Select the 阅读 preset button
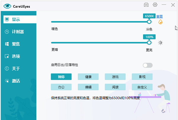The width and height of the screenshot is (178, 120). click(x=115, y=87)
